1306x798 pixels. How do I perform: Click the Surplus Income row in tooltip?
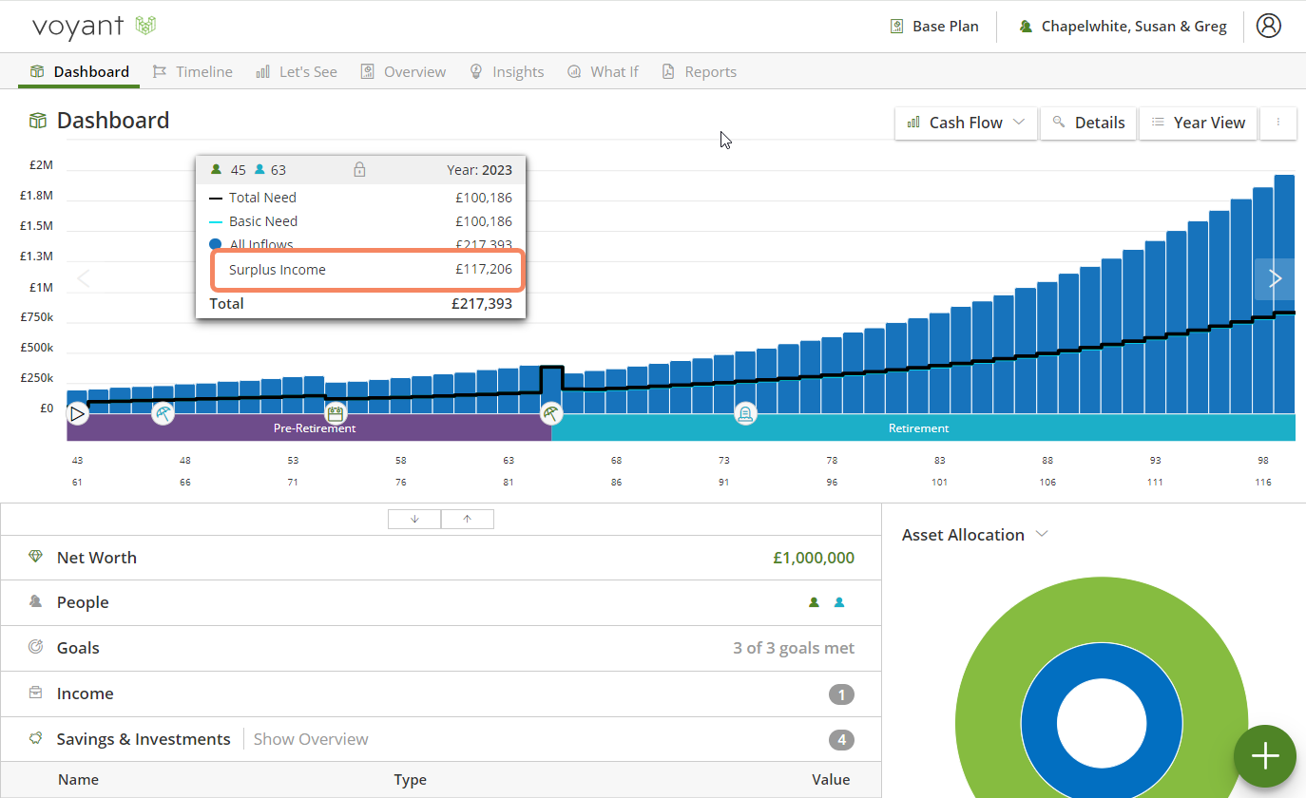(x=366, y=270)
